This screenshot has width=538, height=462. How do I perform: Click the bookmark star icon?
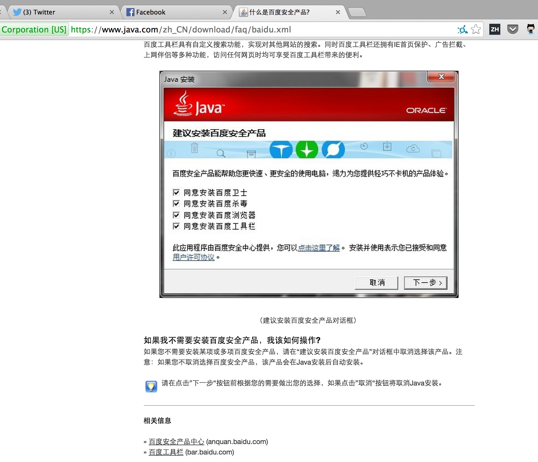(476, 29)
